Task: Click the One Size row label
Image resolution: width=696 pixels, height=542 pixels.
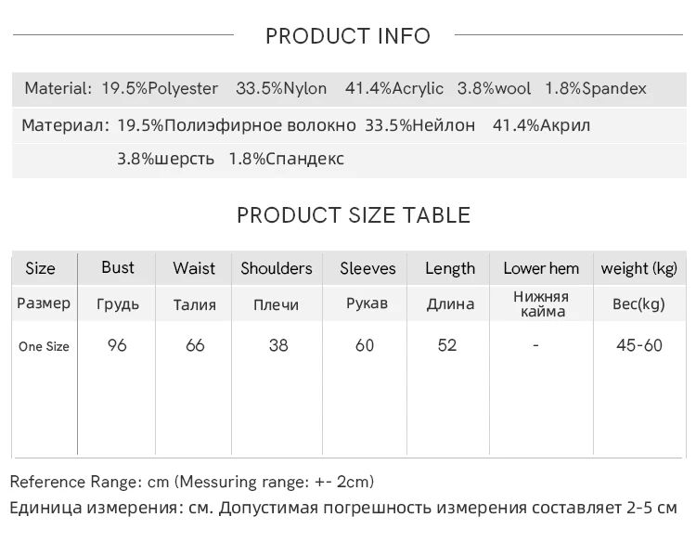Action: coord(44,347)
